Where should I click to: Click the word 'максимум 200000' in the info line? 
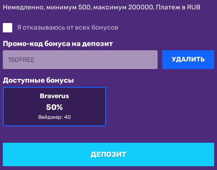[123, 7]
